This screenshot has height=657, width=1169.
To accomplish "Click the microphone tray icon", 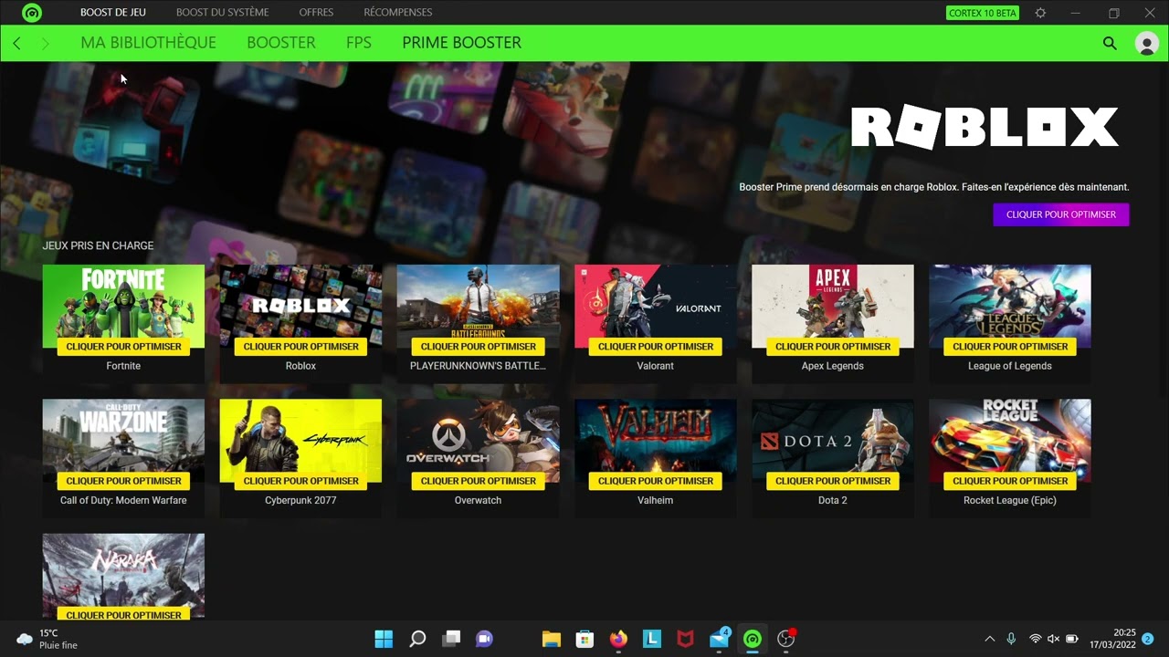I will (1011, 639).
